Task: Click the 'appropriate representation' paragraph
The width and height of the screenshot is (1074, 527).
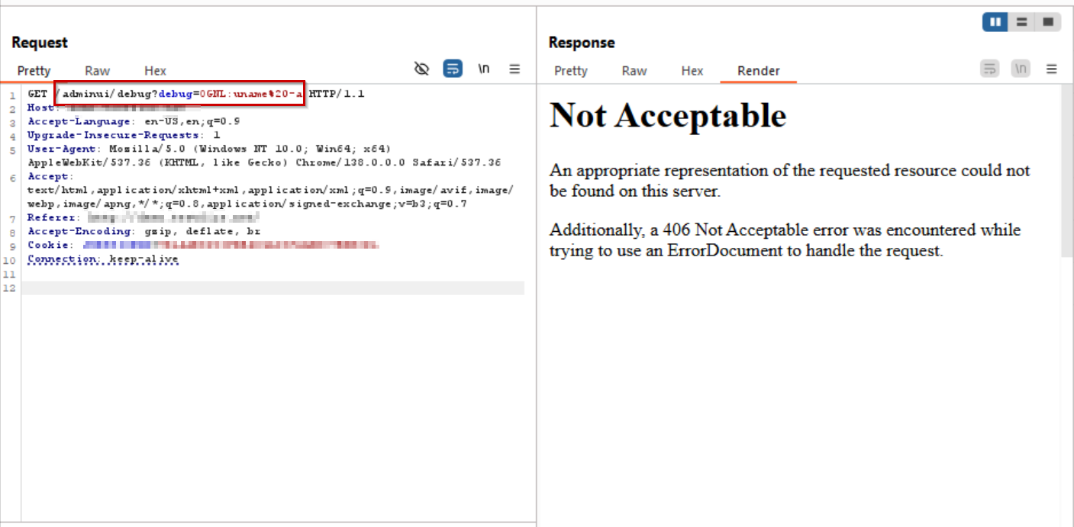Action: (789, 181)
